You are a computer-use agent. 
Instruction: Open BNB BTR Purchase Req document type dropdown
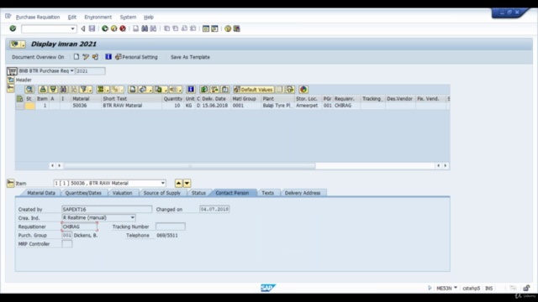(x=71, y=70)
